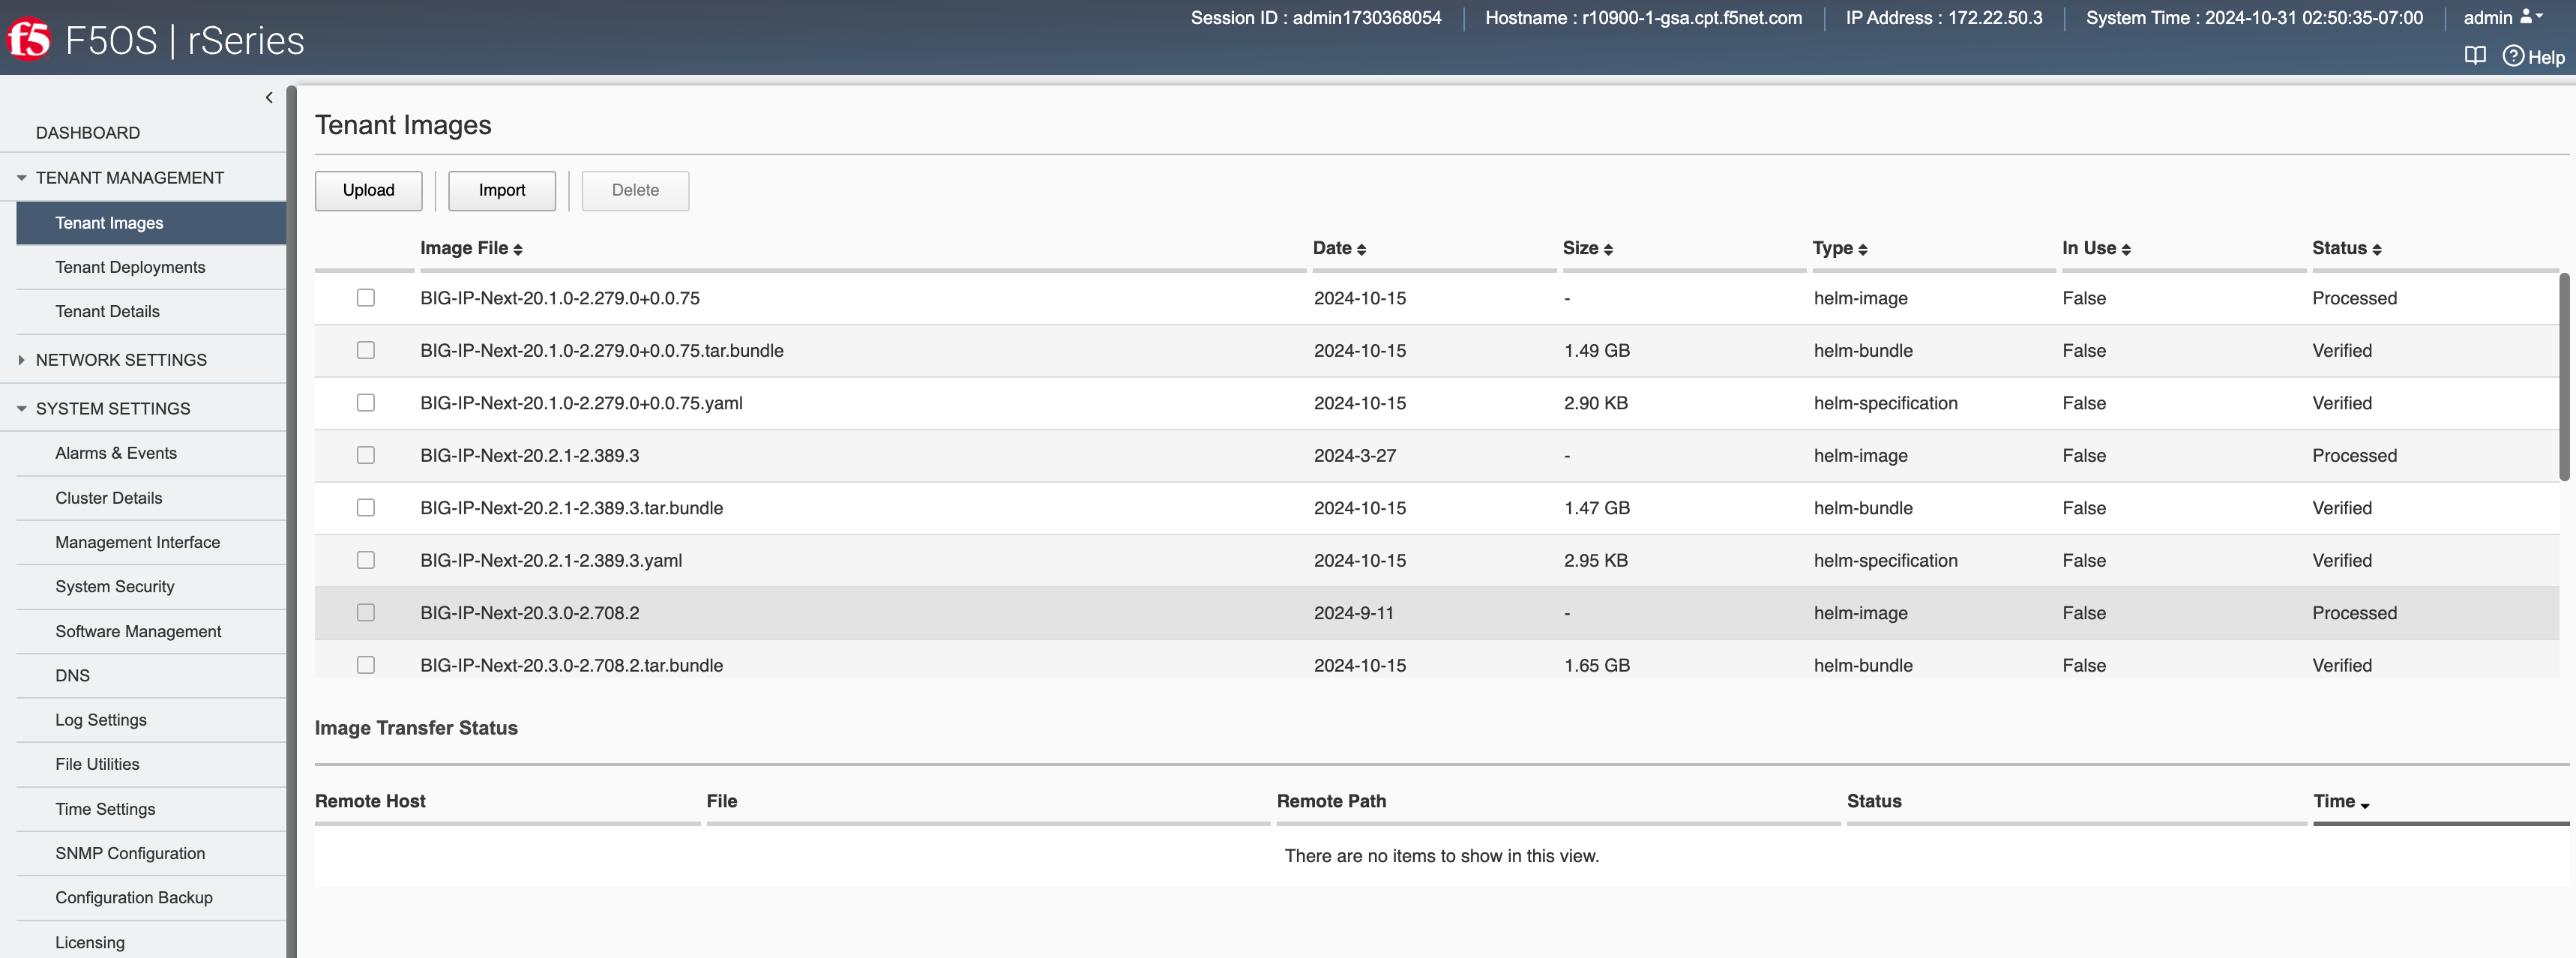
Task: Check the BIG-IP-Next-20.1.0-2.279.0+0.0.75 helm-image row
Action: (366, 298)
